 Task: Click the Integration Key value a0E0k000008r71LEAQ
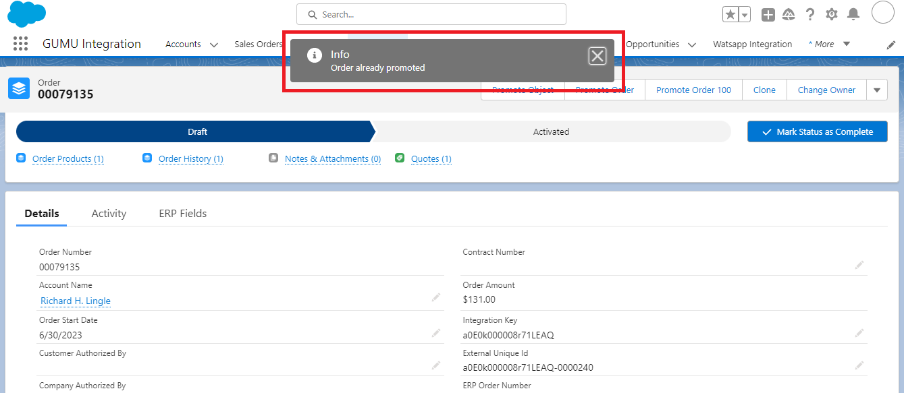tap(508, 335)
